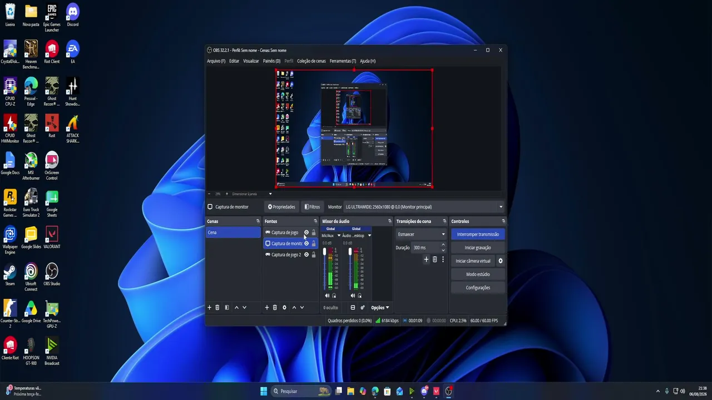Screen dimensions: 712x400
Task: Open scene filters icon in Cenas panel
Action: (226, 307)
